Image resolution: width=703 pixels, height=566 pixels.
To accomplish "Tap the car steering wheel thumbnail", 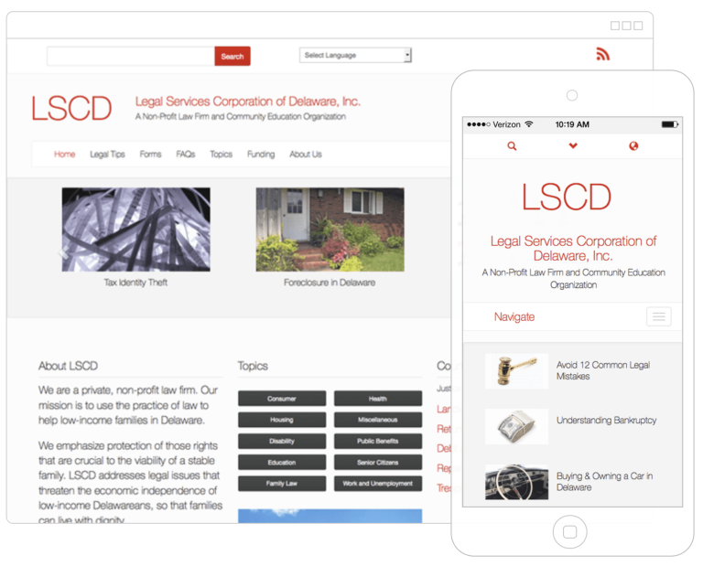I will 516,482.
